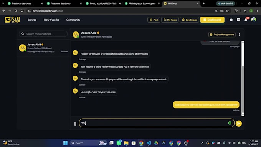Open browser downloads
The height and width of the screenshot is (147, 261).
tap(245, 11)
